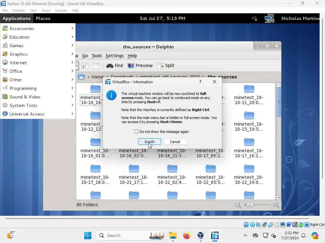325x243 pixels.
Task: Expand the Games submenu arrow
Action: pyautogui.click(x=72, y=45)
